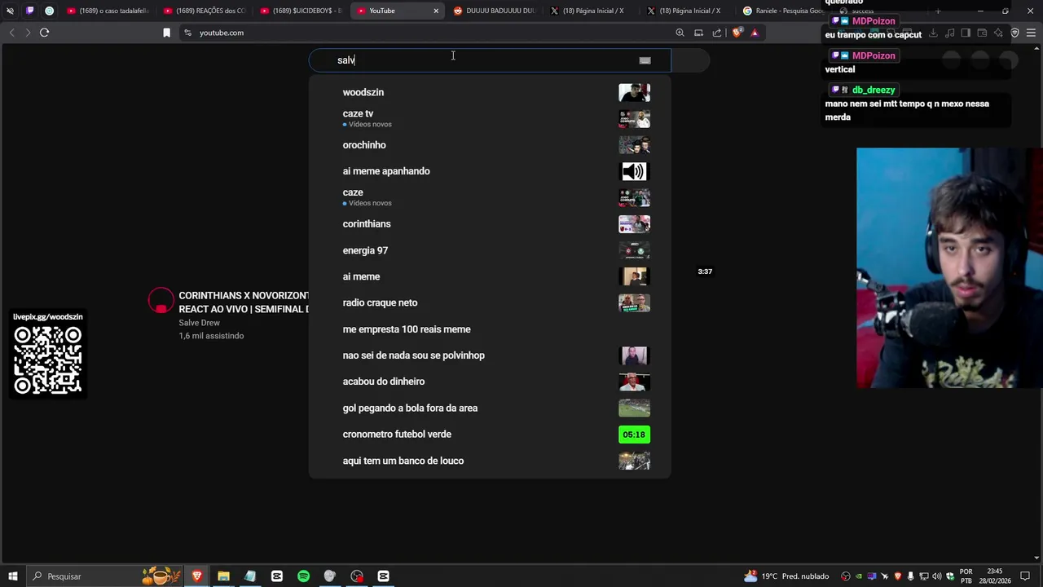Screen dimensions: 1043x587
Task: Open the 'Salve Drew' channel link
Action: click(x=200, y=323)
